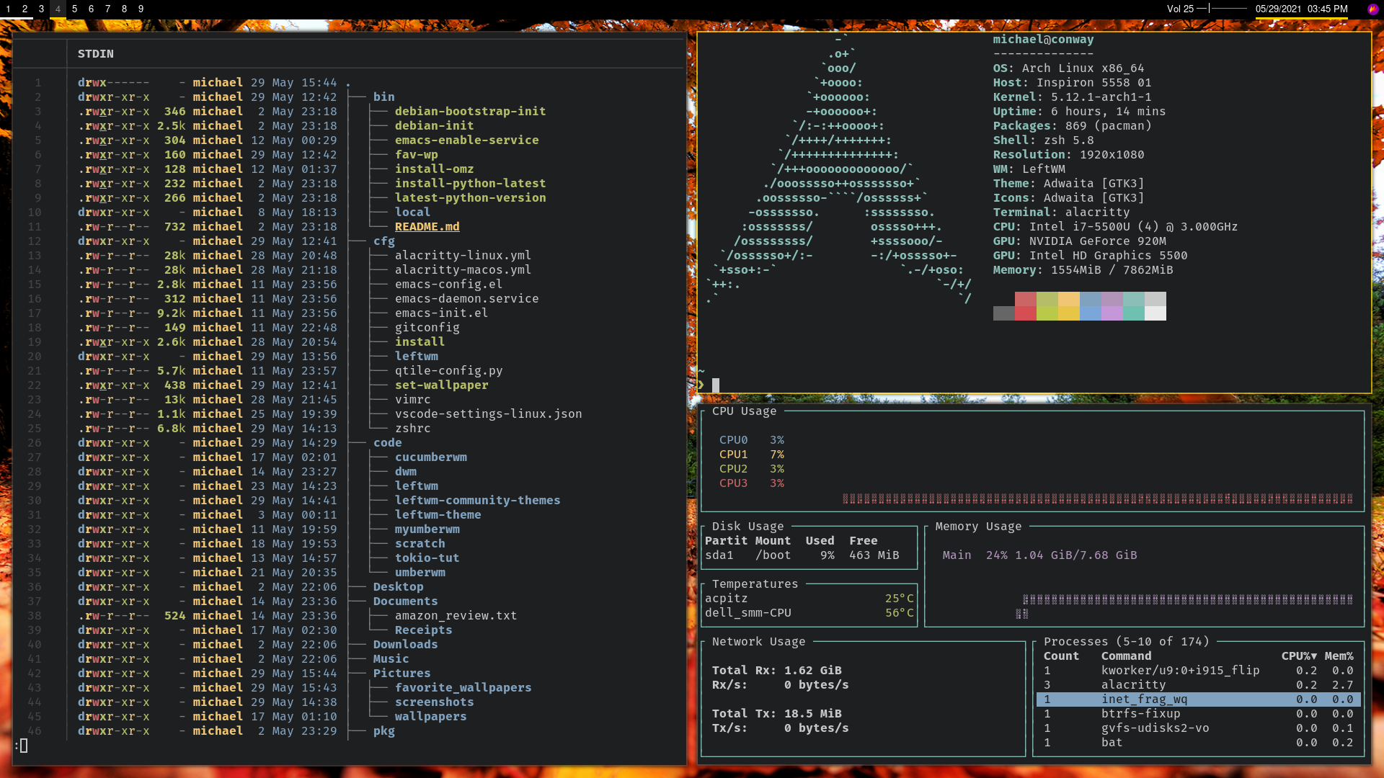Screen dimensions: 1384x778
Task: Click the bin directory entry
Action: 383,97
